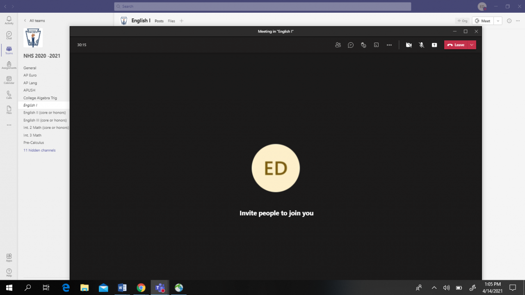Open Files in the left rail
The image size is (525, 295).
point(9,110)
